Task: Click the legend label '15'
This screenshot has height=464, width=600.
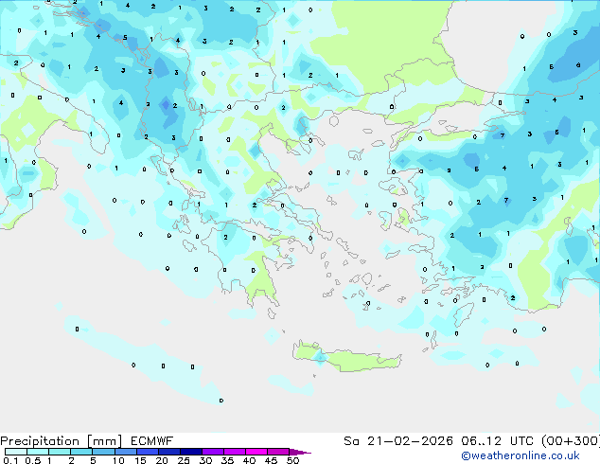Action: pos(140,460)
